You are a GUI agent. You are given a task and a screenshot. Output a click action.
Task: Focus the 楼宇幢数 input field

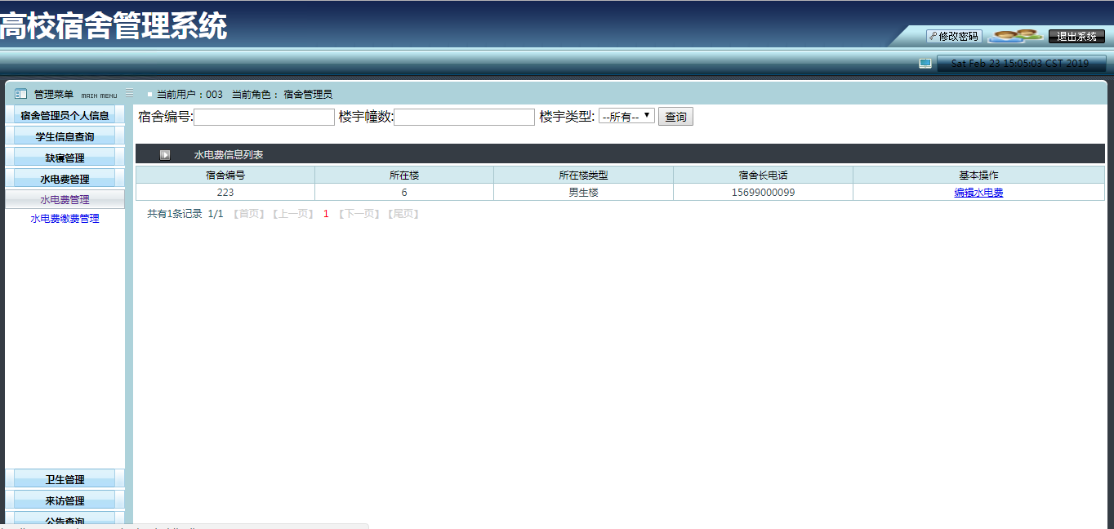click(x=464, y=117)
